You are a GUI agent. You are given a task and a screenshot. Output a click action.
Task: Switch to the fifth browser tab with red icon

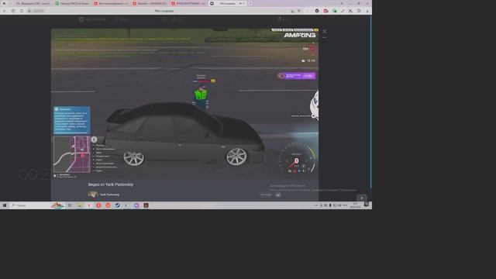click(x=188, y=3)
